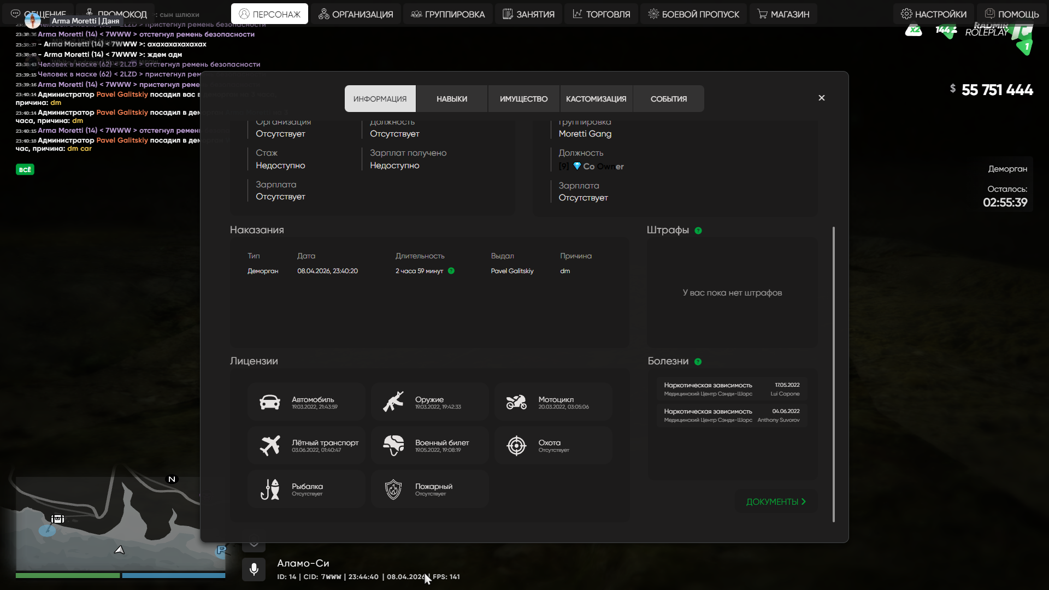This screenshot has width=1049, height=590.
Task: Open НАСТРОЙКИ settings button
Action: point(934,14)
